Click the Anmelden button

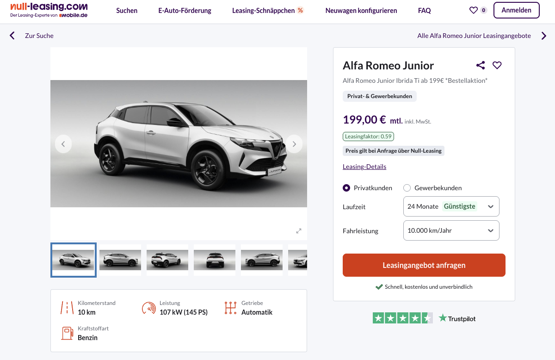pyautogui.click(x=517, y=10)
